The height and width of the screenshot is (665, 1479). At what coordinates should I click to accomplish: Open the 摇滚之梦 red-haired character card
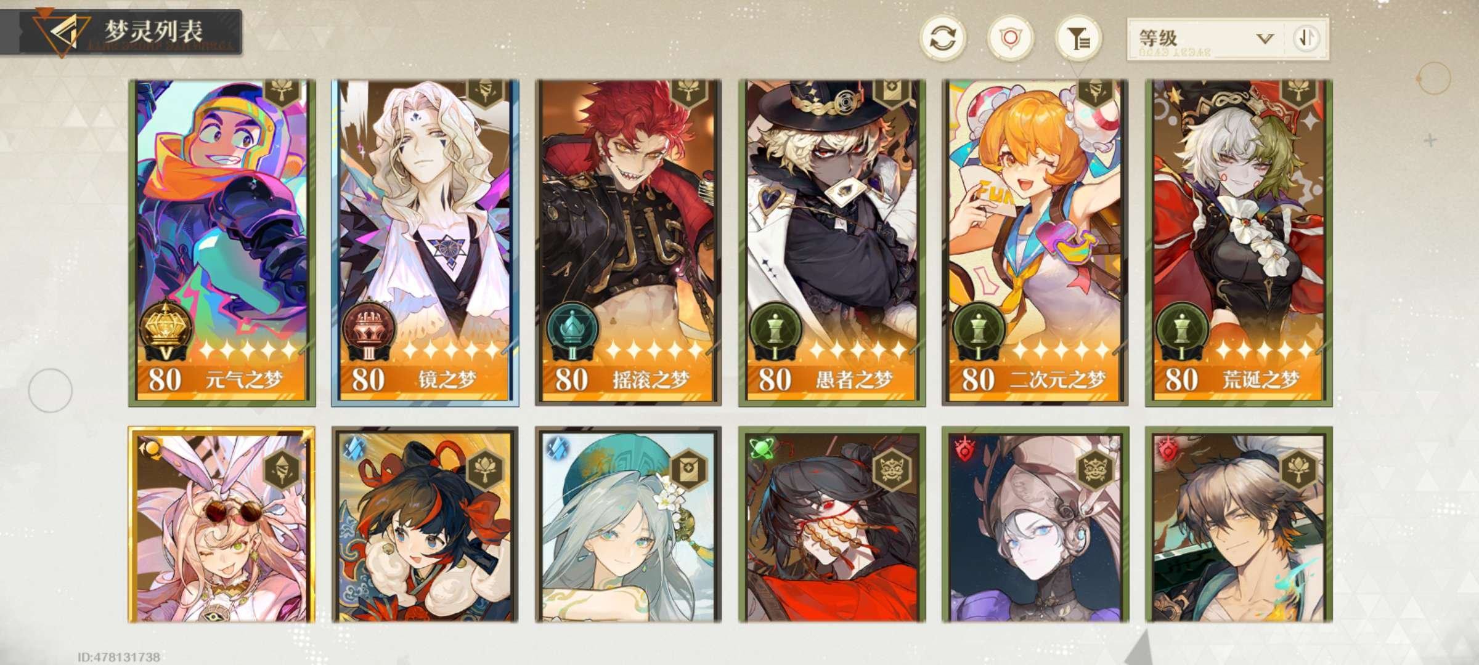(629, 243)
